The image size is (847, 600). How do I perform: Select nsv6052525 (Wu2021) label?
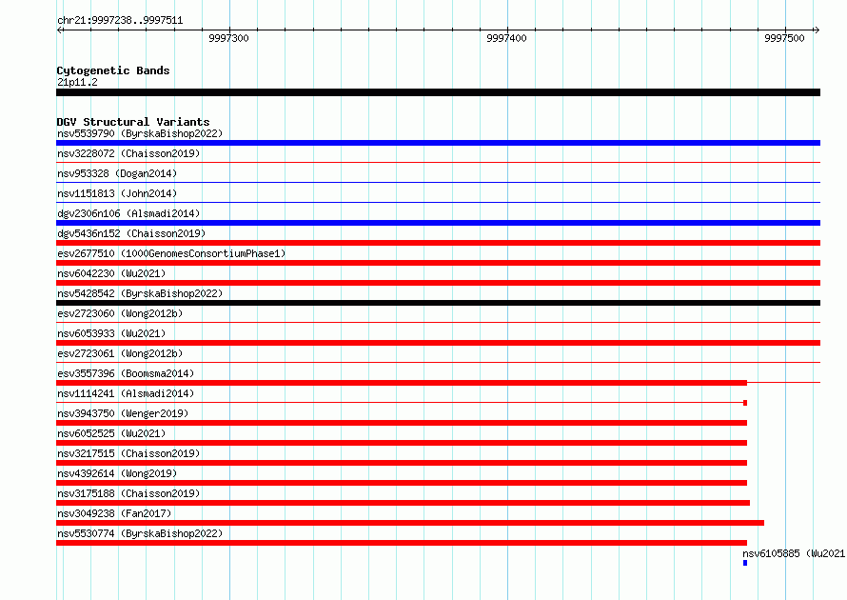pyautogui.click(x=111, y=433)
